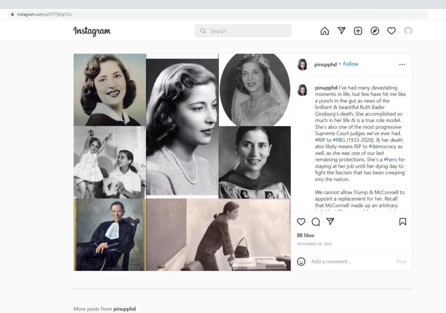Open the emoji picker in comment box
The image size is (446, 313).
coord(301,262)
